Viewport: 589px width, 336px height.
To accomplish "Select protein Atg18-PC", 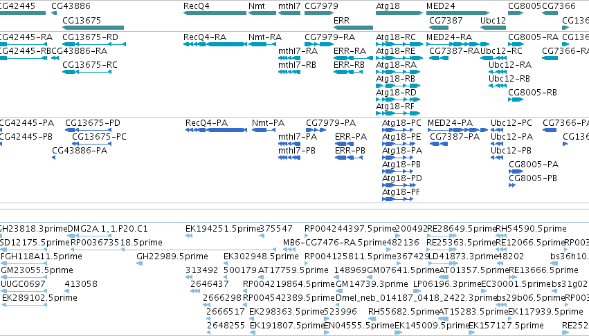I will coord(398,130).
